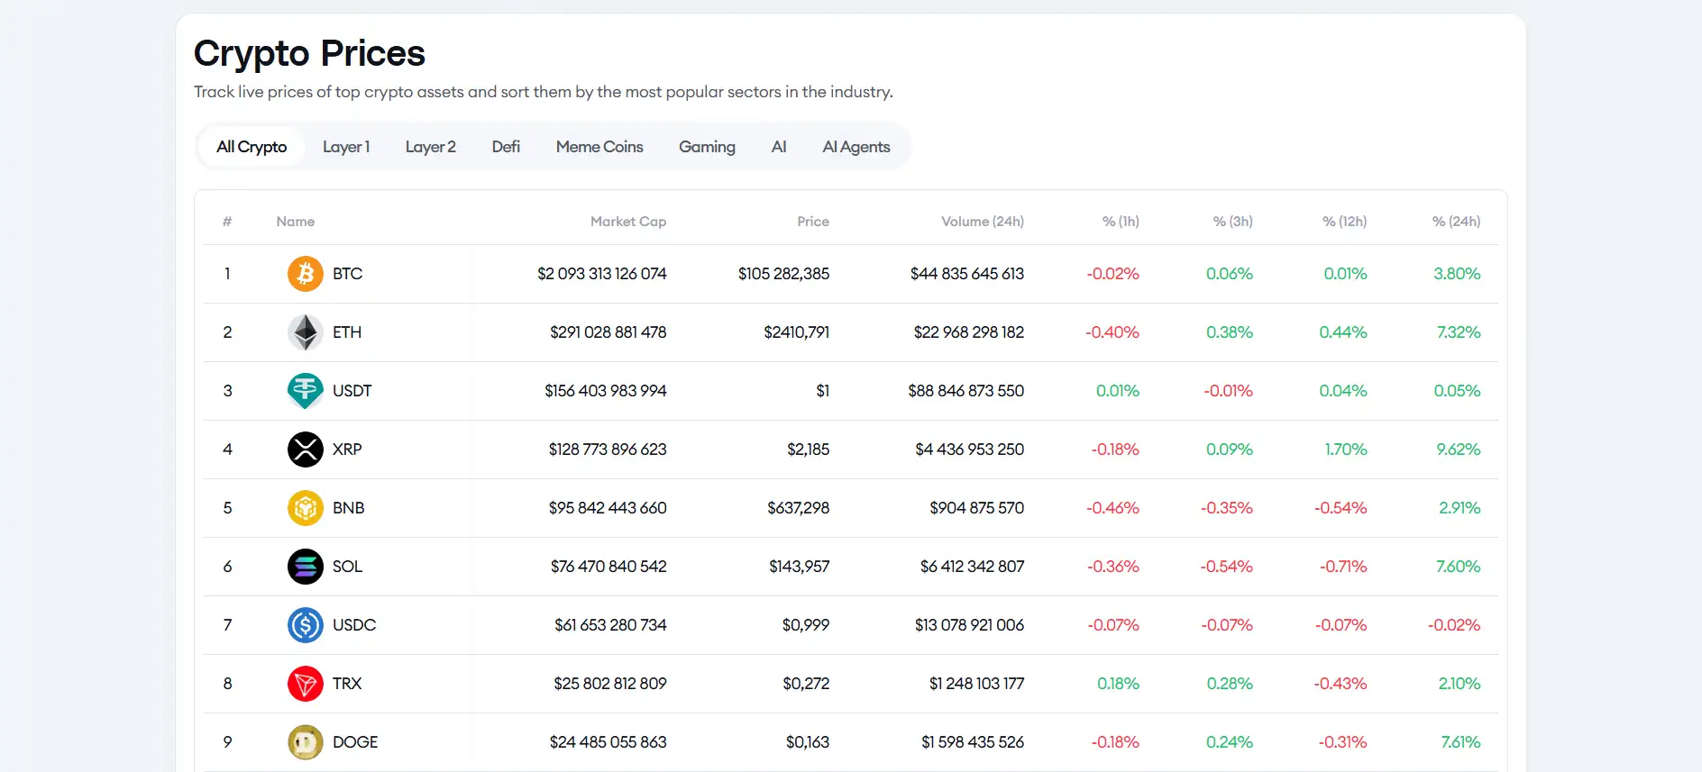Sort by Price column header
Screen dimensions: 1702x772
(x=812, y=222)
